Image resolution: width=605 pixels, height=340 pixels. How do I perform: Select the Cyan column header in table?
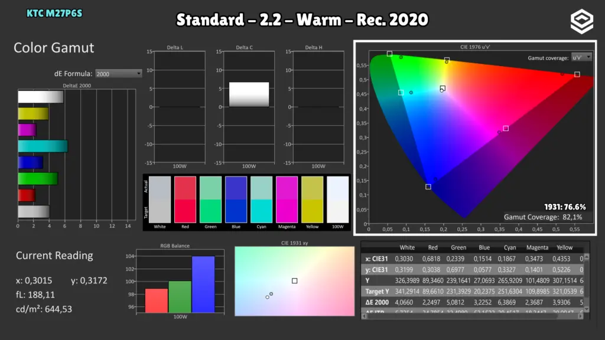tap(510, 247)
